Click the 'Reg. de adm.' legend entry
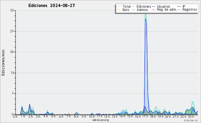The height and width of the screenshot is (123, 201). click(167, 10)
